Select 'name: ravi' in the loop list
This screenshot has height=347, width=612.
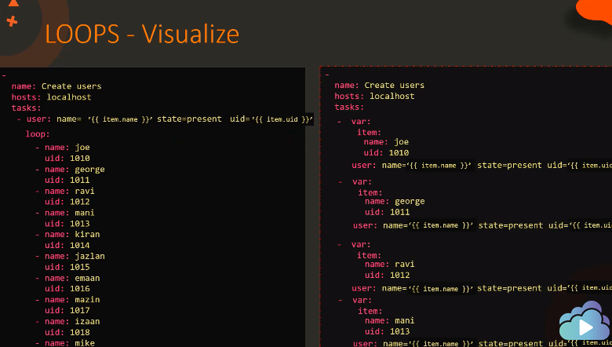pyautogui.click(x=70, y=191)
